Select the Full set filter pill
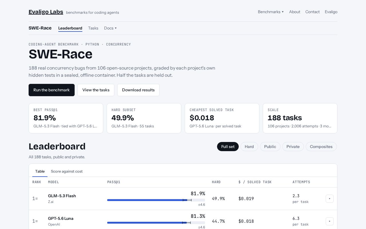This screenshot has height=229, width=366. 228,147
